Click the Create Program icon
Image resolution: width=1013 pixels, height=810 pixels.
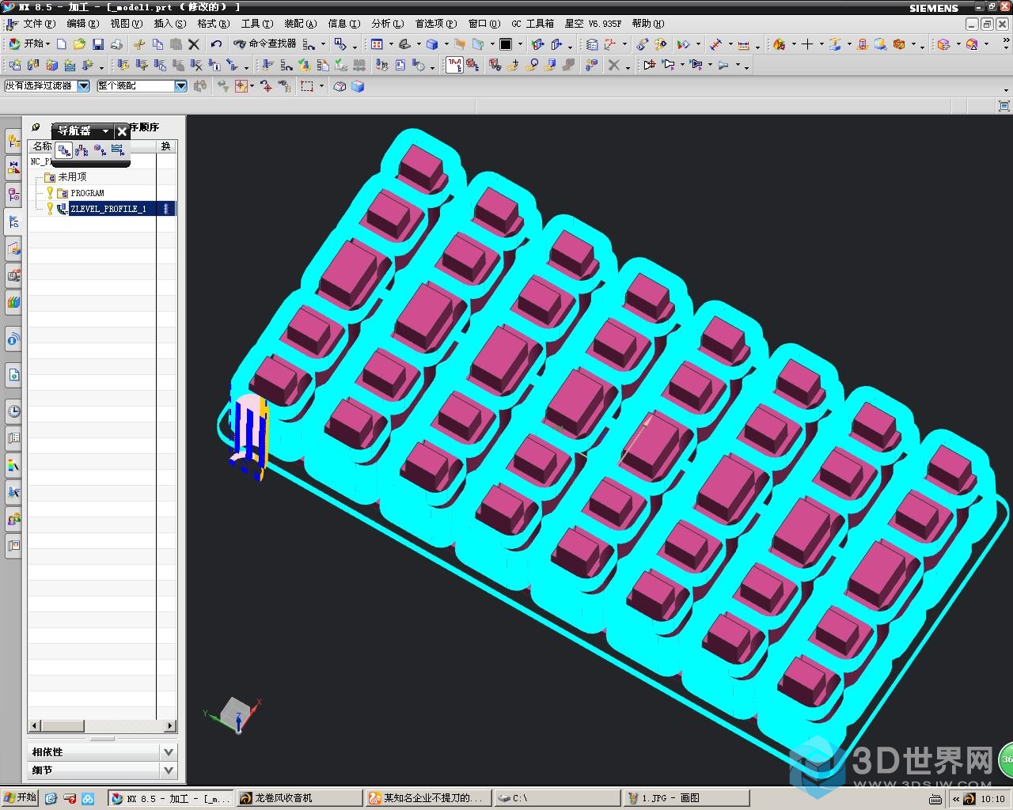pyautogui.click(x=15, y=66)
